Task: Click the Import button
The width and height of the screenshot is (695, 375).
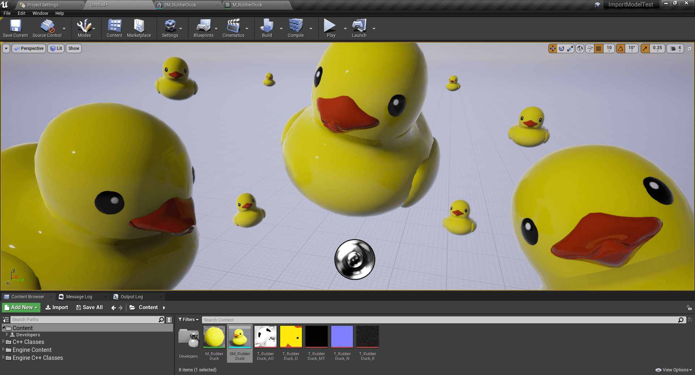Action: [x=57, y=307]
